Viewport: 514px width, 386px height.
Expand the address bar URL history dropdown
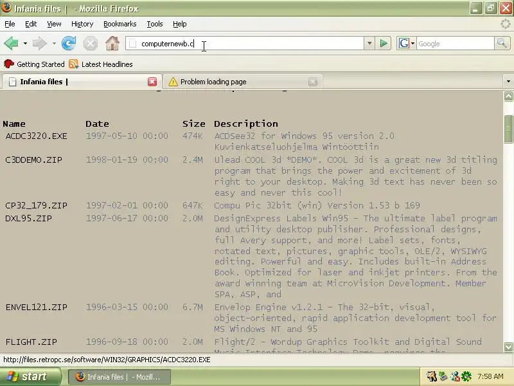tap(369, 43)
